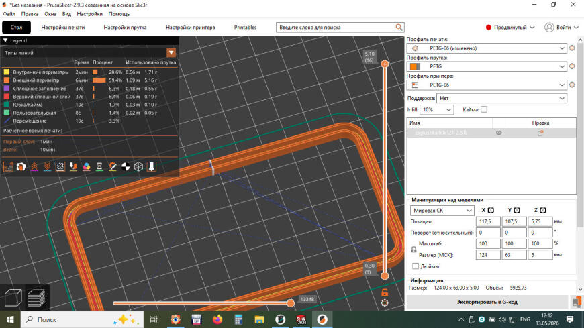Screen dimensions: 584x328
Task: Toggle Travel moves display in legend toolbar
Action: [x=8, y=167]
